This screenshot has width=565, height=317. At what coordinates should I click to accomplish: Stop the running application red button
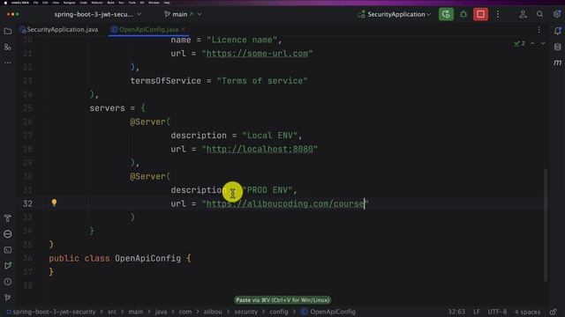[480, 14]
